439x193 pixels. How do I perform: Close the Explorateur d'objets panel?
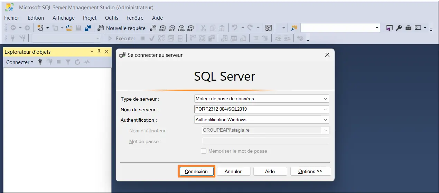pos(106,52)
